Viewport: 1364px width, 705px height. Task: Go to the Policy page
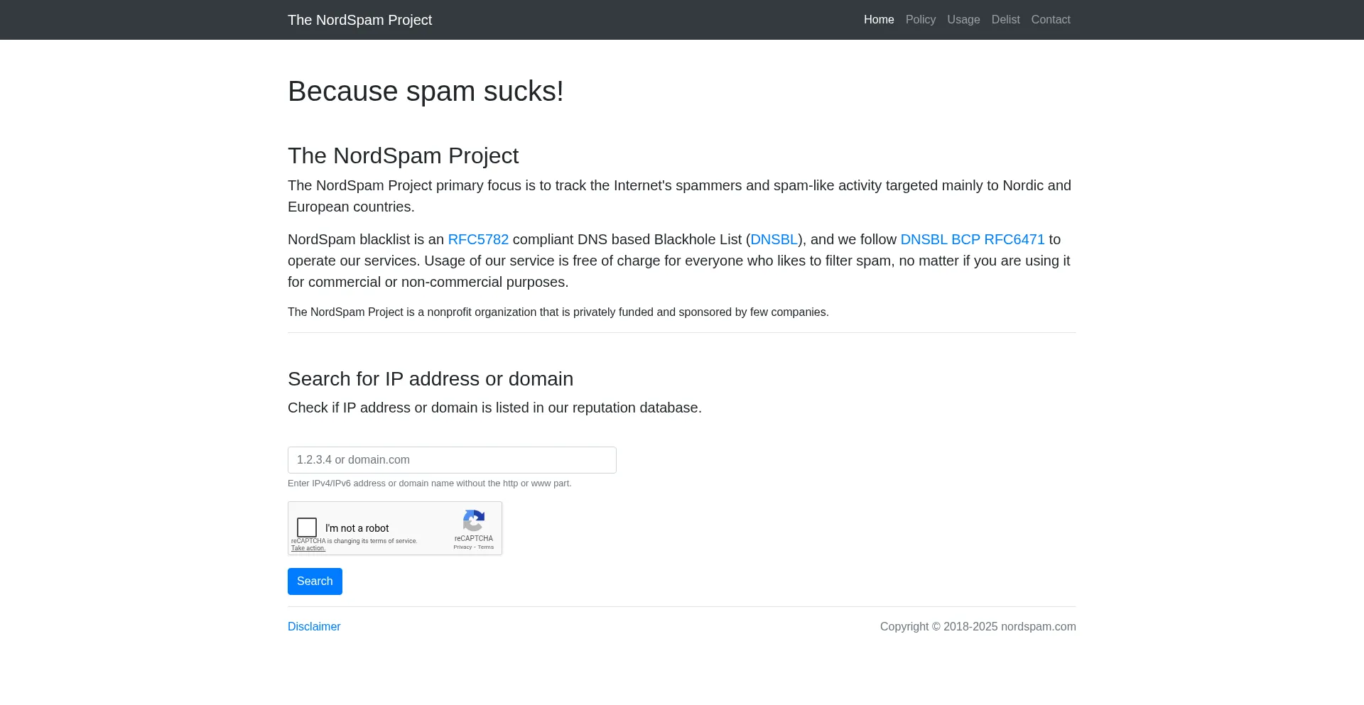pos(920,20)
